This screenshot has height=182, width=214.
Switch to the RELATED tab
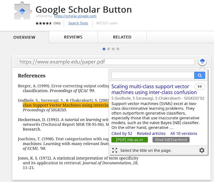[122, 37]
